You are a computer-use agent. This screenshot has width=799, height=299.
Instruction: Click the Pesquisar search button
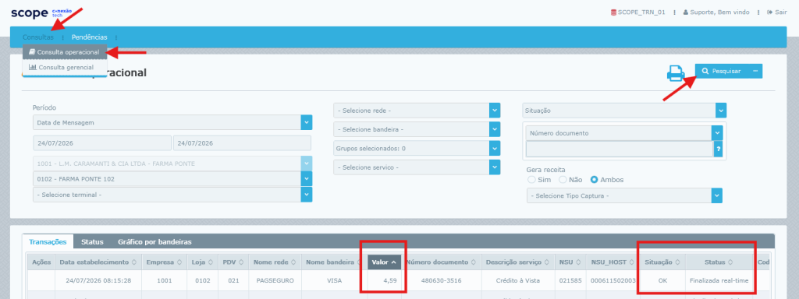pos(722,71)
